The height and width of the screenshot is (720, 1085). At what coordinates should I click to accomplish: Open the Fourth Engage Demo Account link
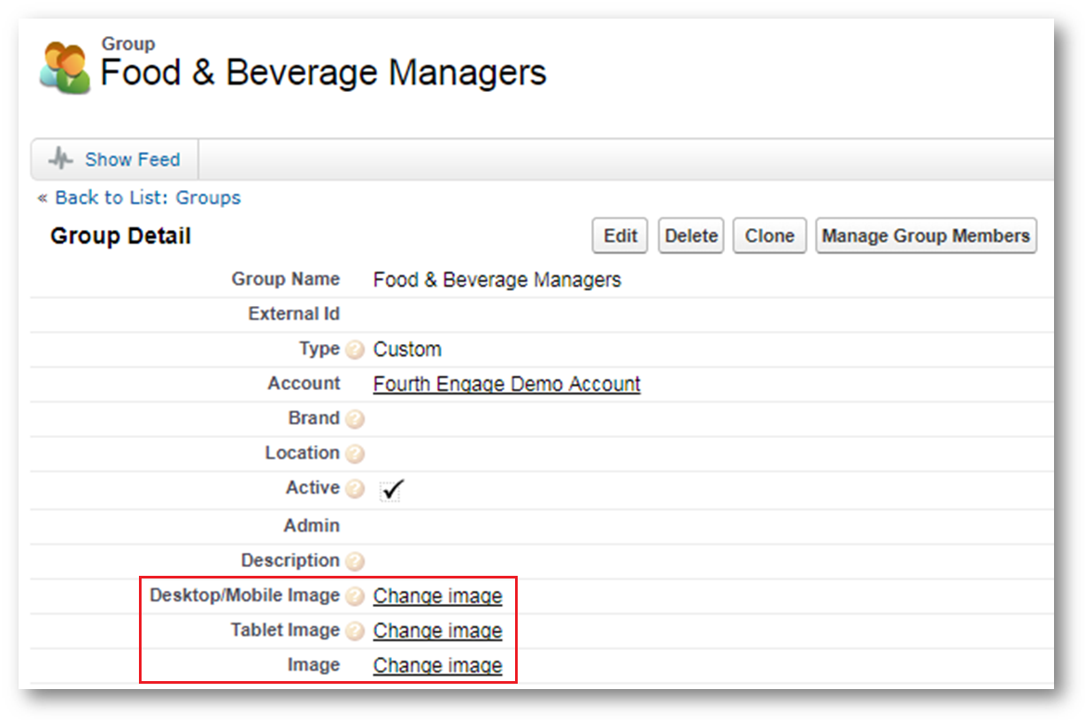506,384
